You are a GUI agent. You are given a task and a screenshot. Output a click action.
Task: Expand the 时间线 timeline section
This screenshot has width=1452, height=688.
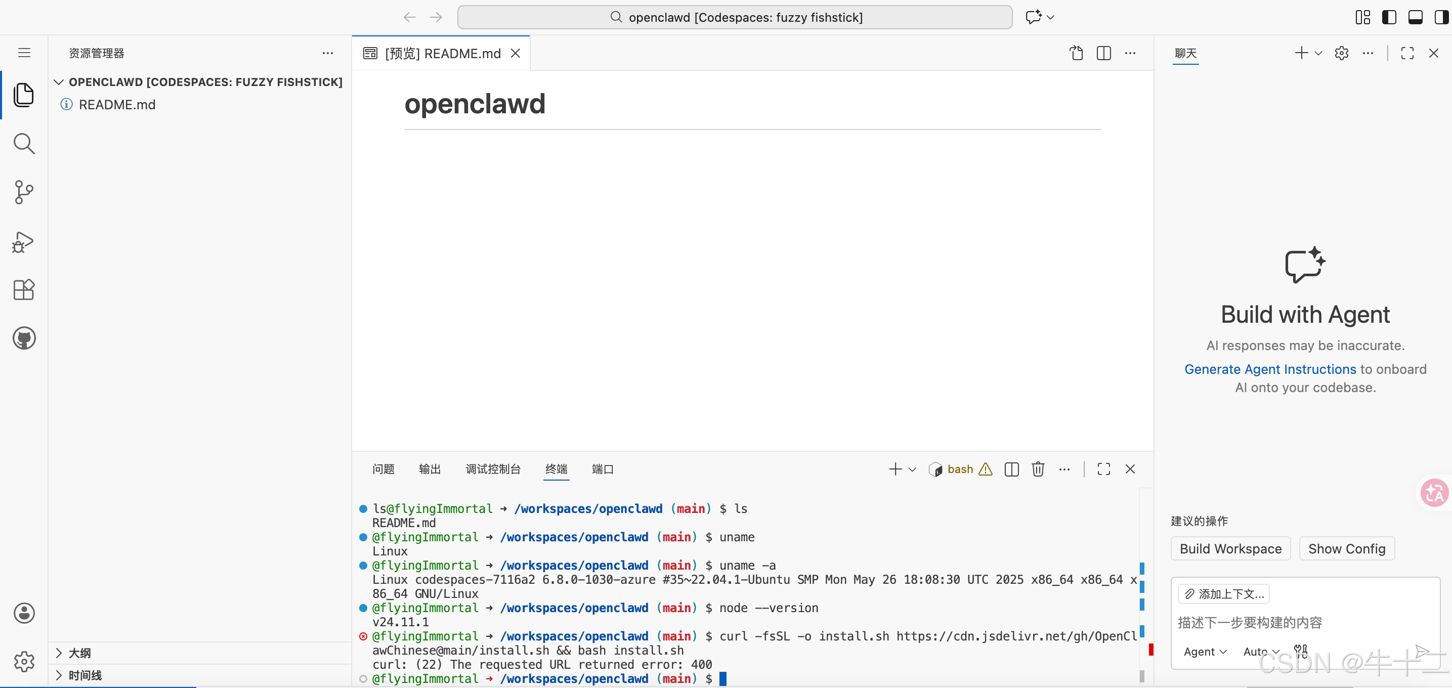coord(84,674)
